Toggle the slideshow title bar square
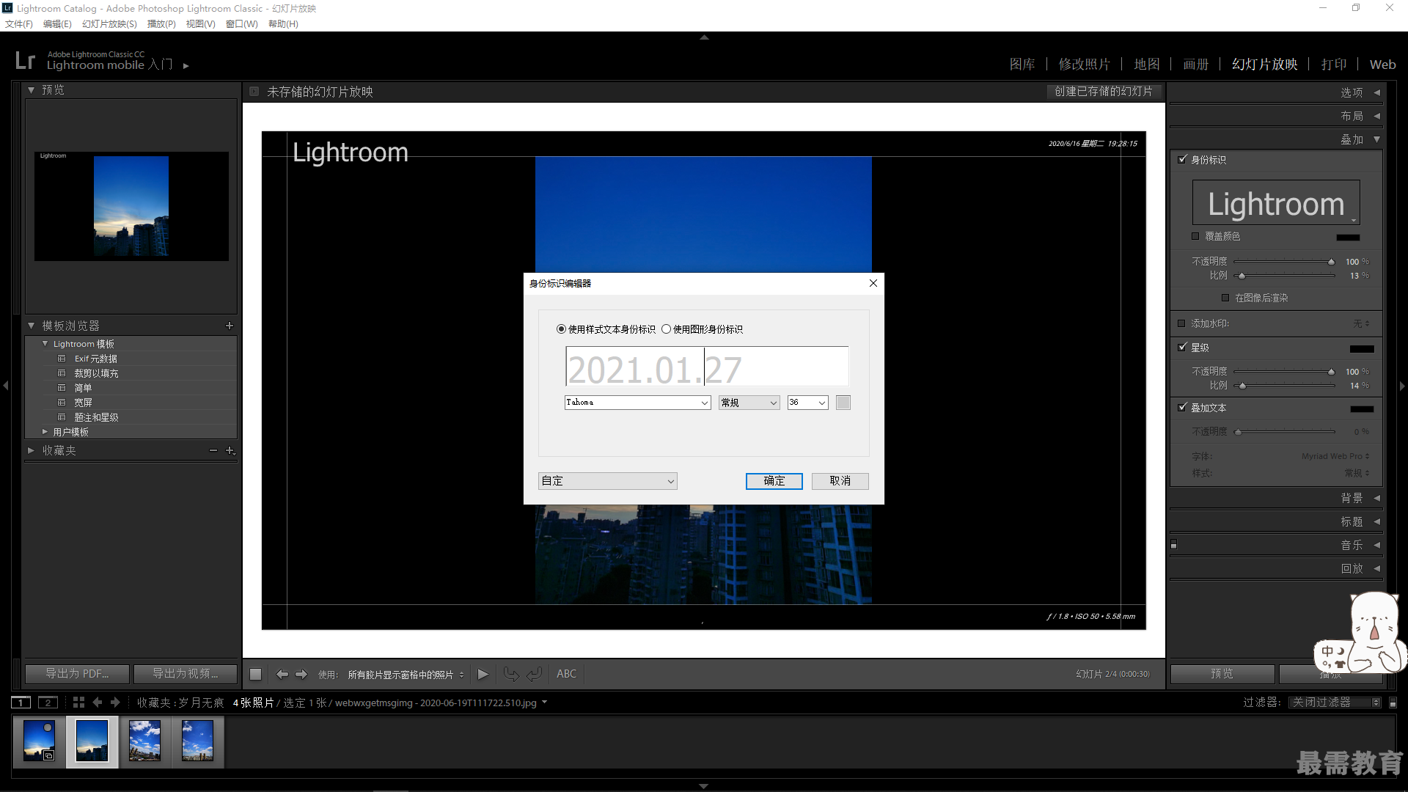This screenshot has height=792, width=1408. 254,92
